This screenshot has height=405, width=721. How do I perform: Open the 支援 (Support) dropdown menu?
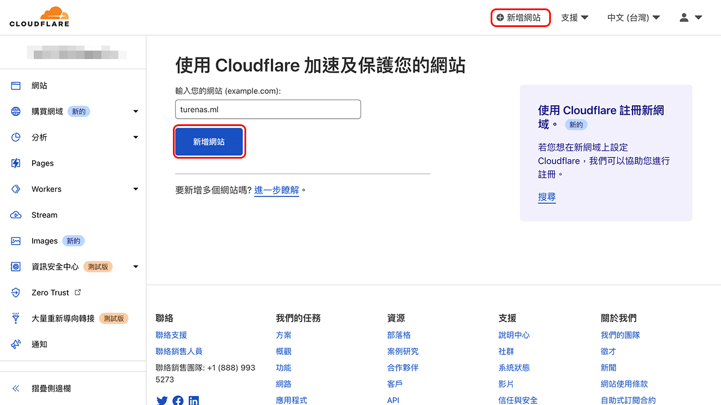point(574,17)
